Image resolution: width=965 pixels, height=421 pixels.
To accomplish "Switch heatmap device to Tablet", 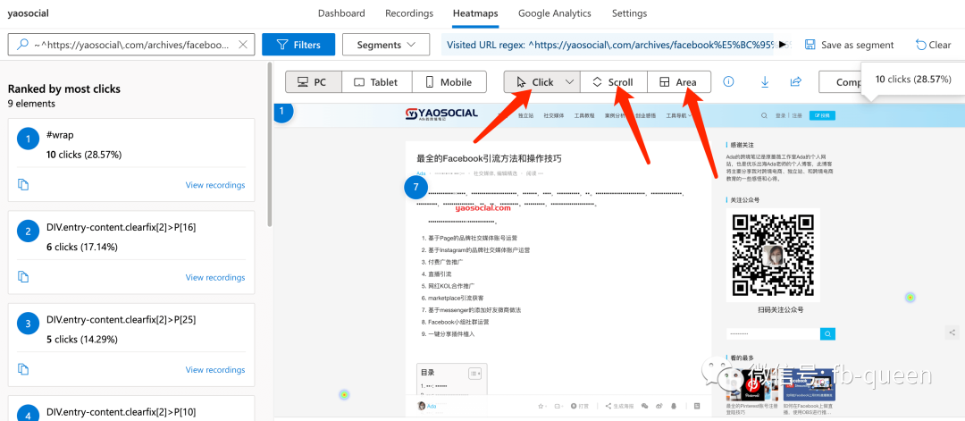I will pyautogui.click(x=377, y=82).
